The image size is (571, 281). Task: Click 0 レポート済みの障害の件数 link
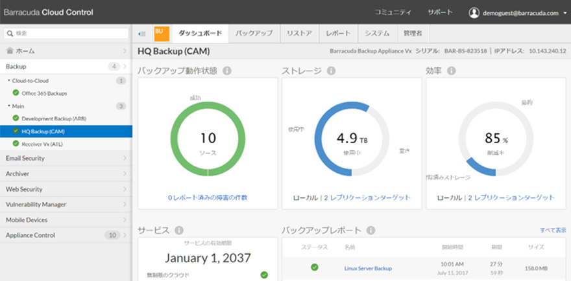tap(208, 197)
